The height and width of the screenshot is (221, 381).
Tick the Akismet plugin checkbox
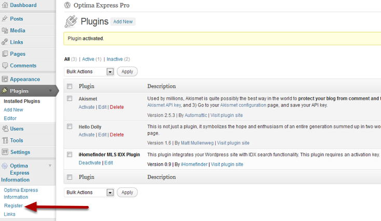click(70, 99)
